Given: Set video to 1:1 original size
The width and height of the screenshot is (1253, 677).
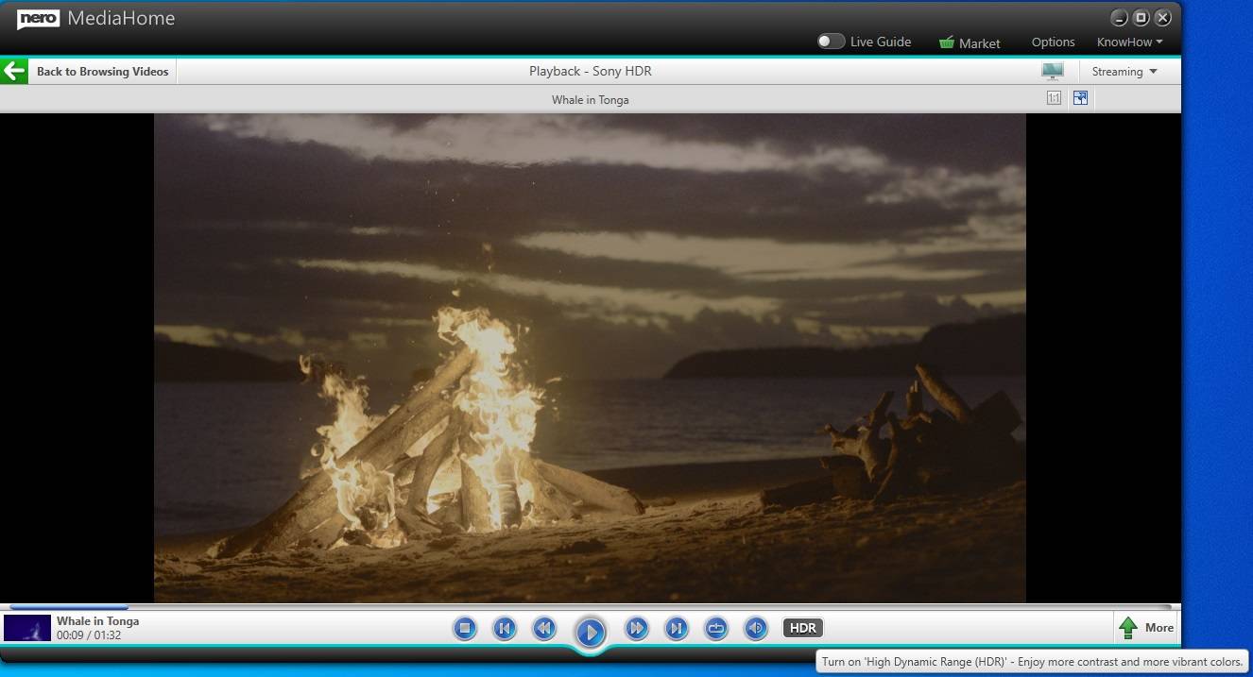Looking at the screenshot, I should (1054, 98).
